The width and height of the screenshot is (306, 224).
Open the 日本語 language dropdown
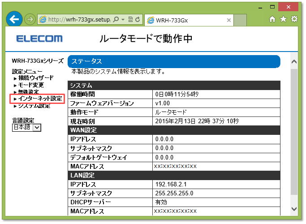(x=26, y=128)
